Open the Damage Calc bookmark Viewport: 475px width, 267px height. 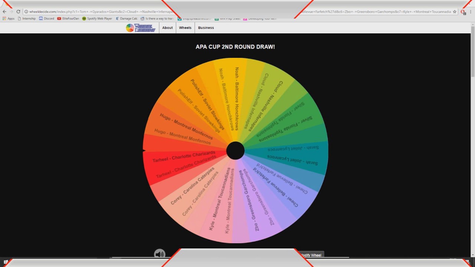(x=127, y=19)
